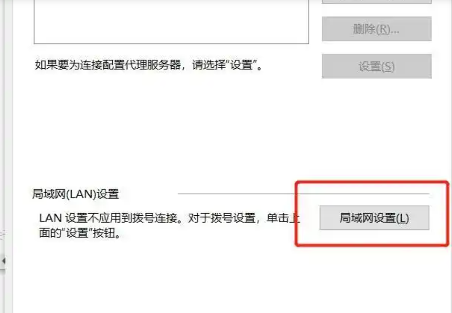Click the partially visible button above 删除(R)
This screenshot has width=452, height=313.
[377, 1]
